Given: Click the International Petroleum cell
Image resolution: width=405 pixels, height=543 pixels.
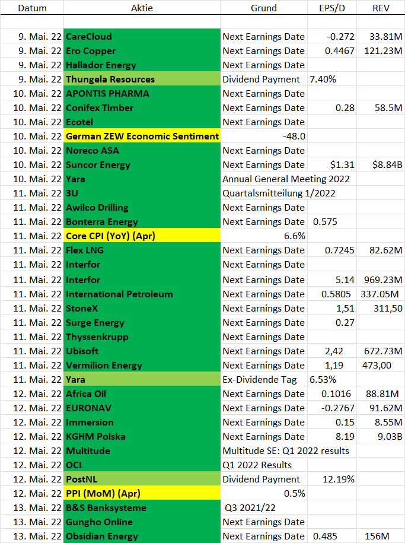Looking at the screenshot, I should pos(142,294).
